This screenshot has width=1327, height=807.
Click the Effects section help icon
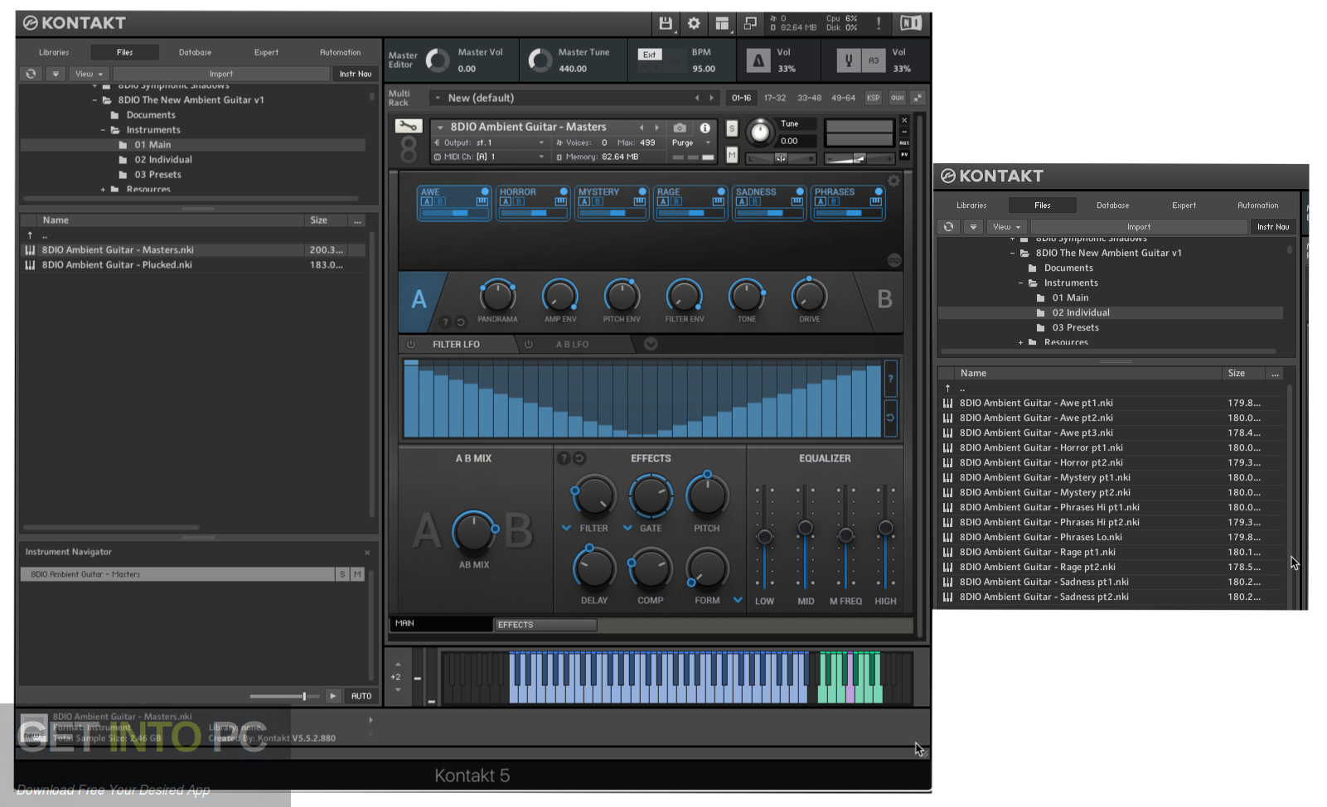(x=564, y=457)
